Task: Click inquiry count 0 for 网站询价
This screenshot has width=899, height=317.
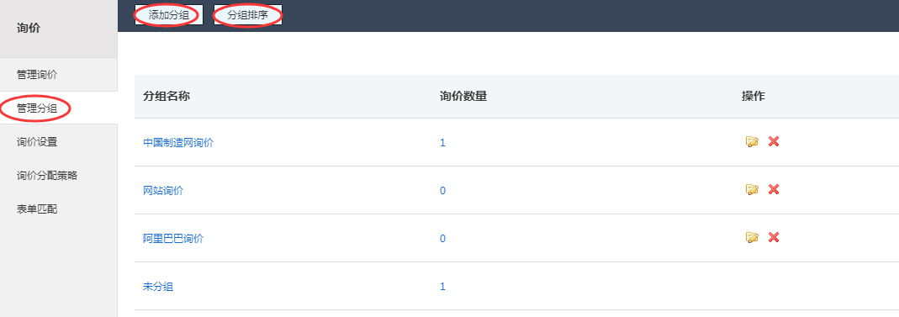Action: [x=442, y=190]
